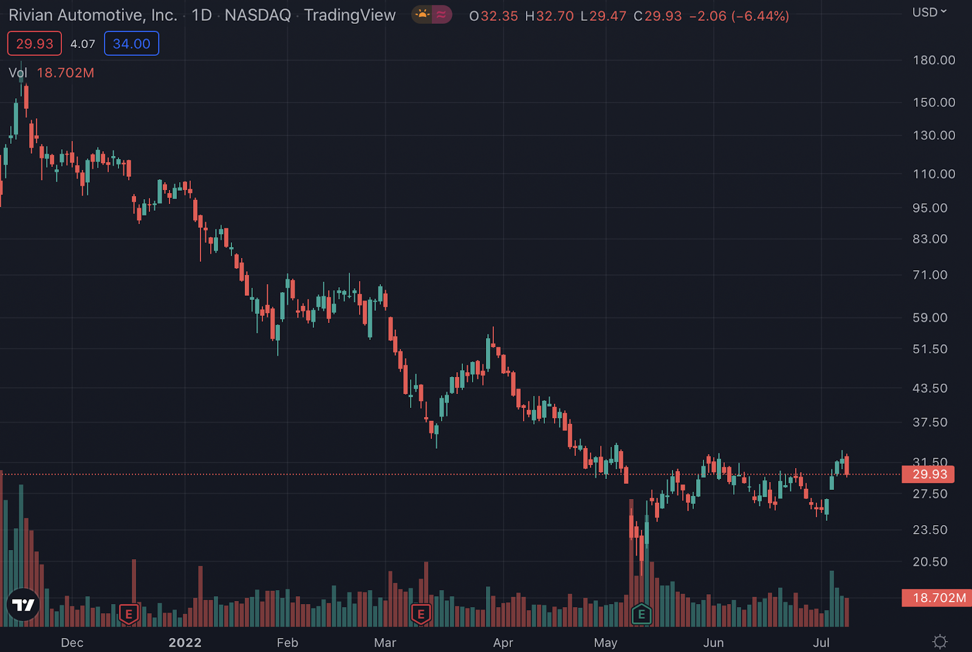Click the green May earnings marker E

642,614
